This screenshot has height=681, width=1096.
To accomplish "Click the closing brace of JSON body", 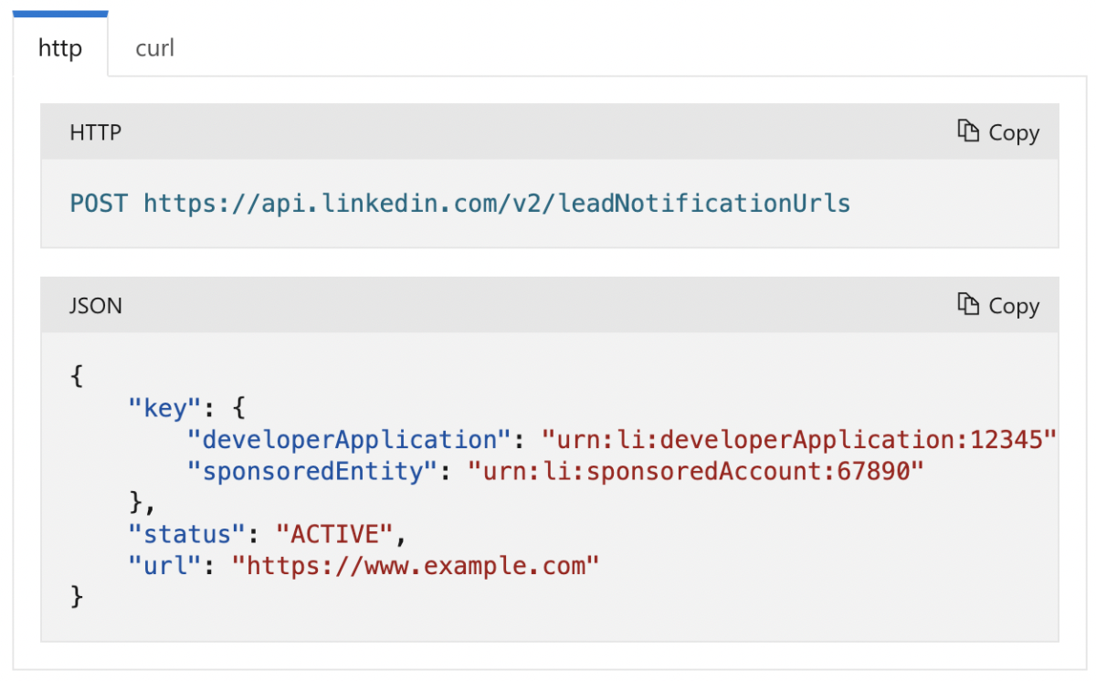I will pyautogui.click(x=77, y=597).
